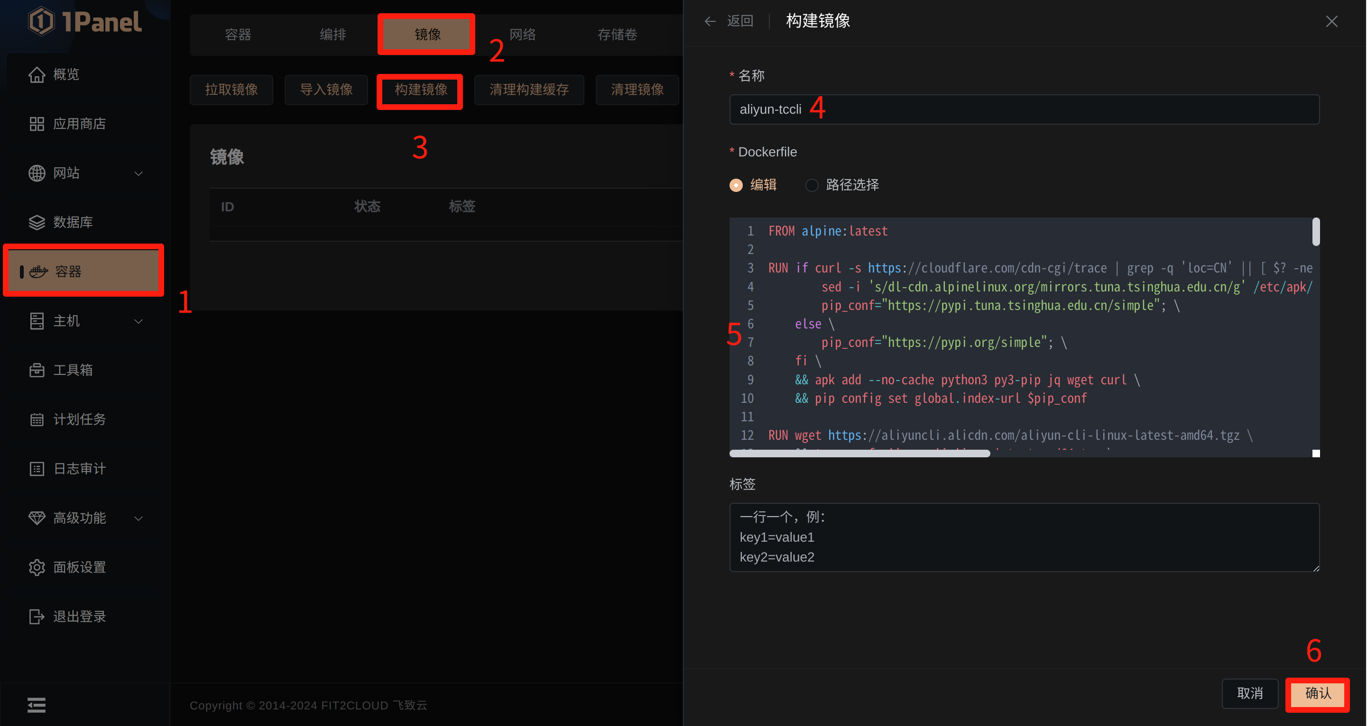Screen dimensions: 1367x726
Task: Select the 路径选择 radio option
Action: click(812, 185)
